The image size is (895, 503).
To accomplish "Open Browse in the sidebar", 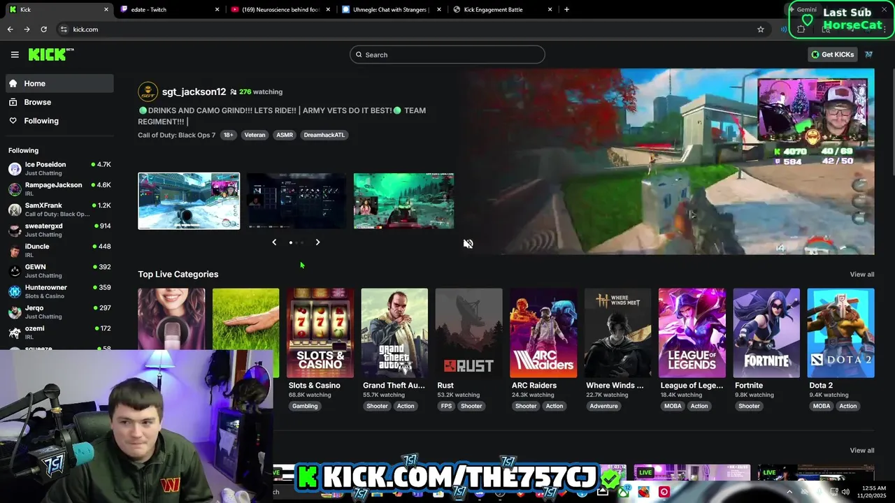I will pos(59,102).
